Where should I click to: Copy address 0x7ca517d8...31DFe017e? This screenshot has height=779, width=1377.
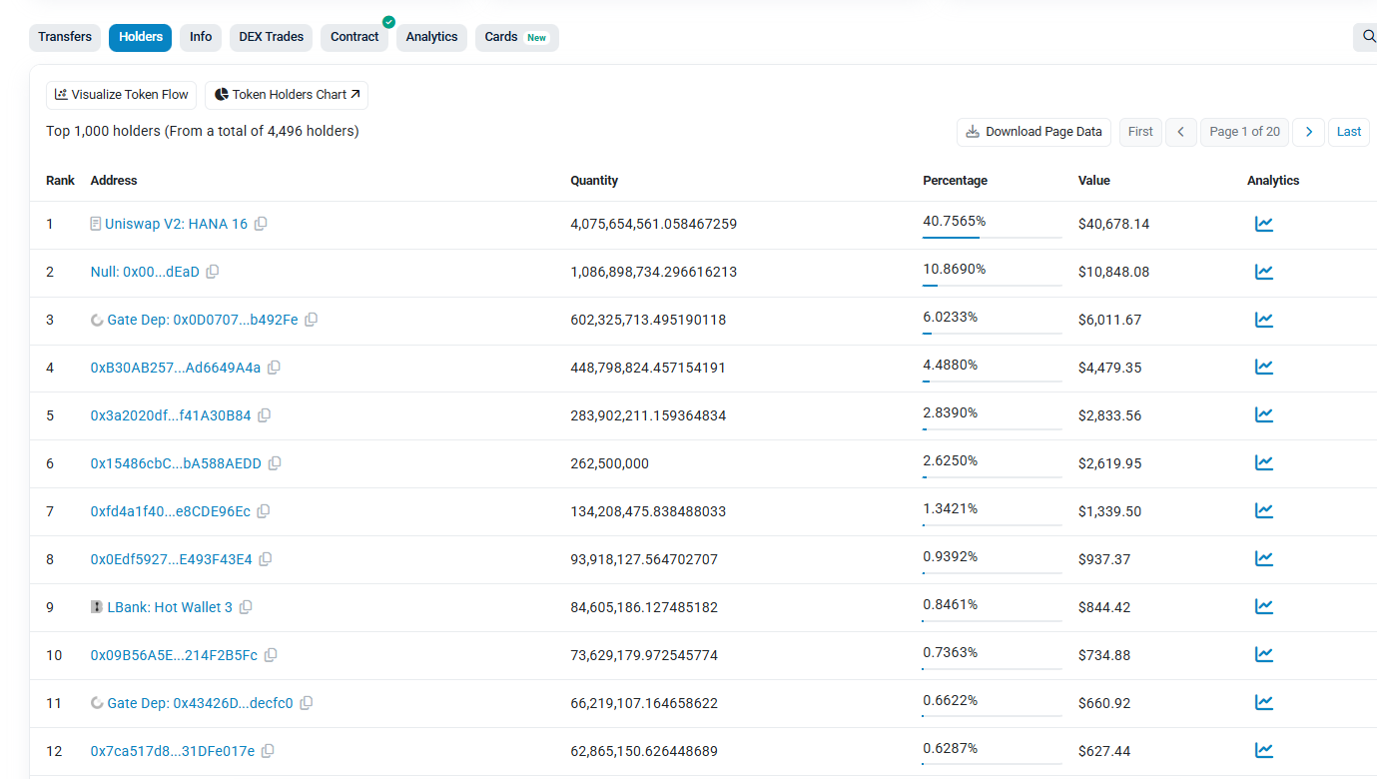point(268,751)
